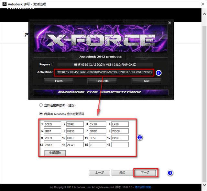Select 立即连接并激活 radio option
Viewport: 207px width, 191px height.
pos(41,105)
